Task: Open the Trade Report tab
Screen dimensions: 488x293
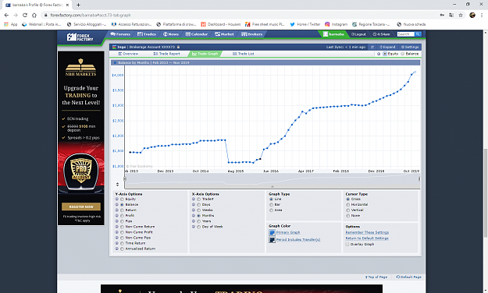Action: pyautogui.click(x=167, y=54)
